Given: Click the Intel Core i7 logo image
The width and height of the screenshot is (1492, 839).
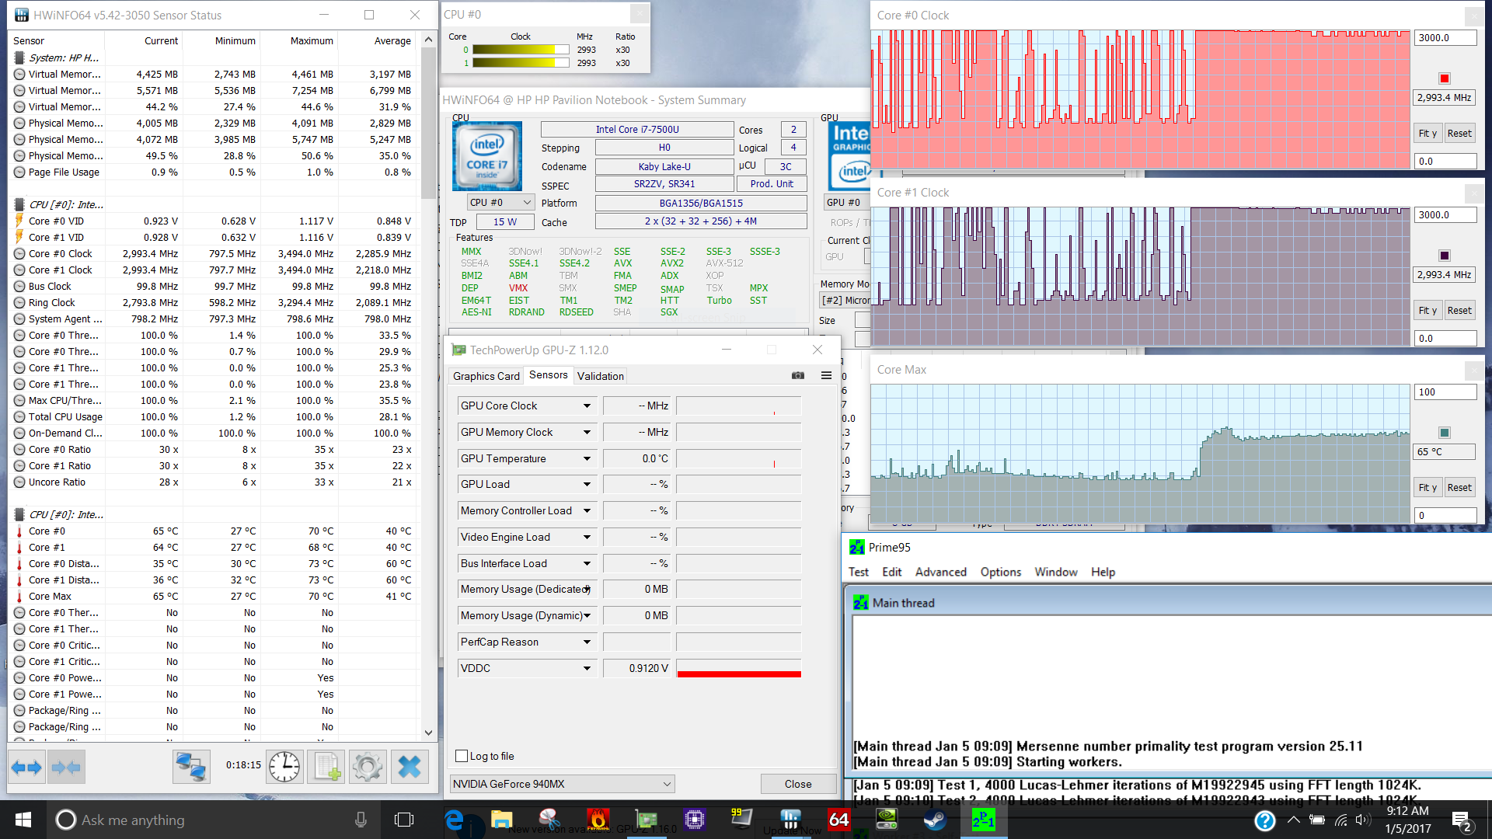Looking at the screenshot, I should pyautogui.click(x=487, y=156).
